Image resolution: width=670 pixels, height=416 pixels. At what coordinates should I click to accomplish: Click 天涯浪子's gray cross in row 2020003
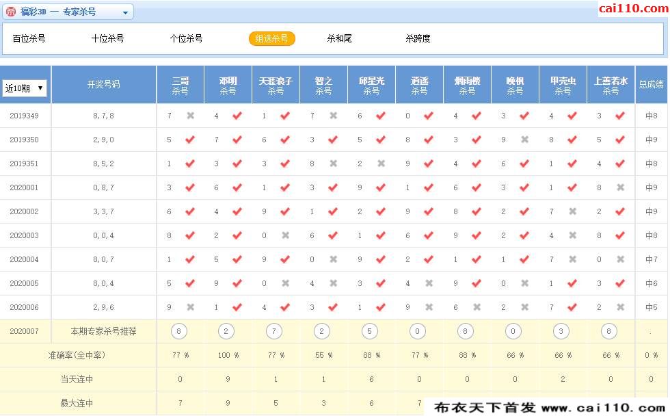click(x=286, y=235)
